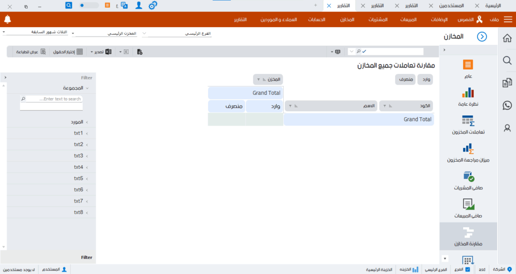Open the نظرة عامة overview report
Image resolution: width=516 pixels, height=274 pixels.
468,93
